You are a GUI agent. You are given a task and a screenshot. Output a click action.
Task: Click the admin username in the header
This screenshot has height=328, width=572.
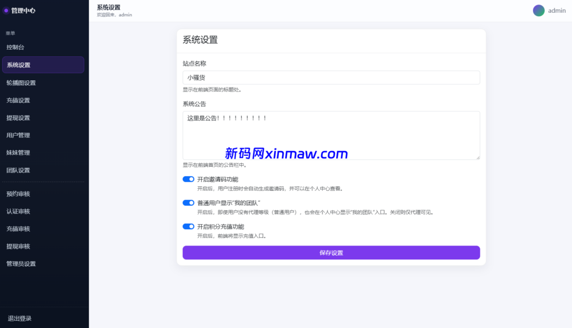pos(557,11)
